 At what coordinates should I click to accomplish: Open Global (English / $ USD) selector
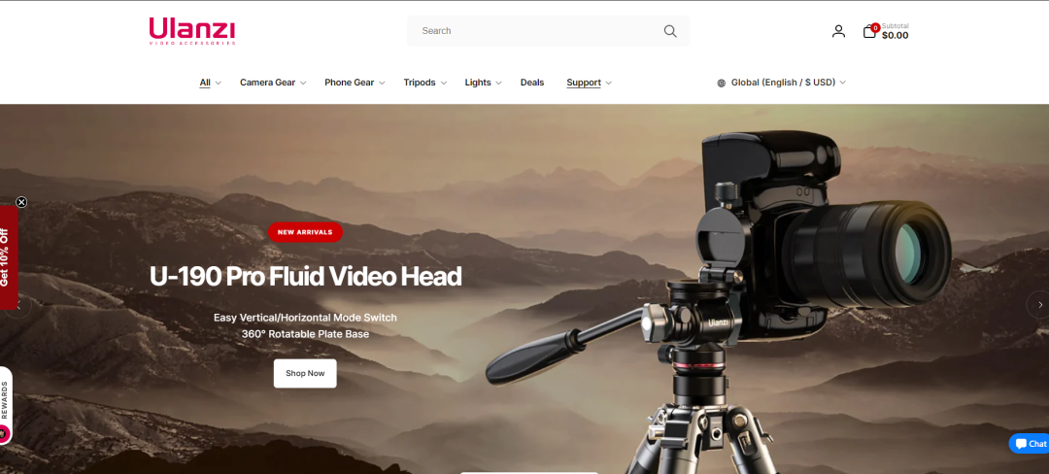point(781,83)
